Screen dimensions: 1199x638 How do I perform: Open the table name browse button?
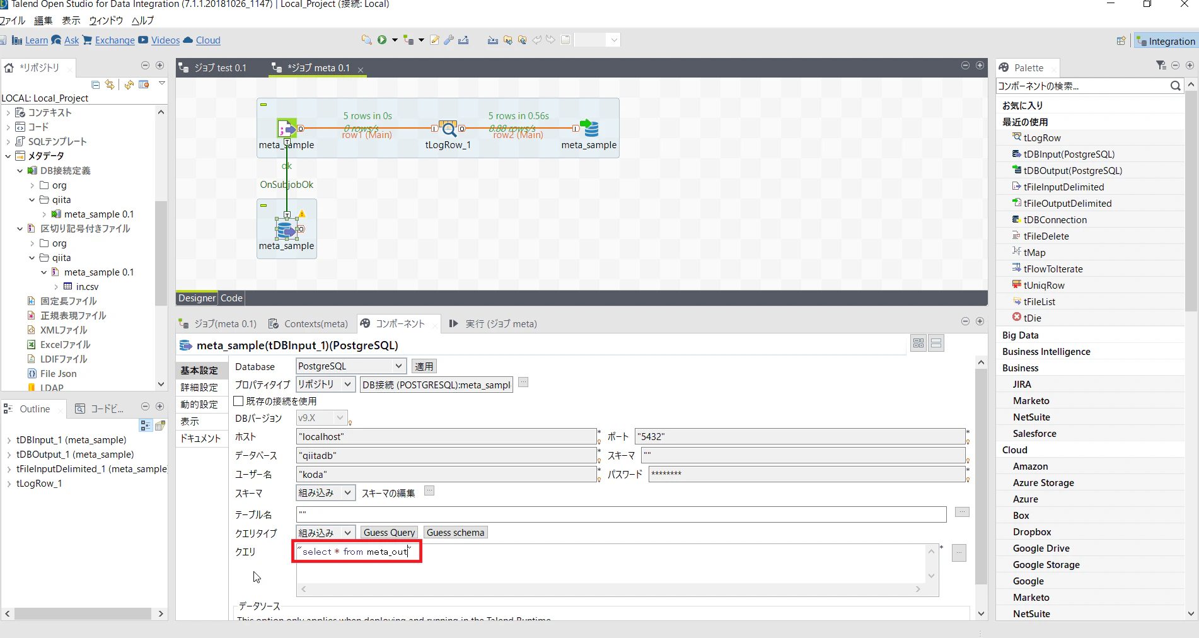click(962, 512)
